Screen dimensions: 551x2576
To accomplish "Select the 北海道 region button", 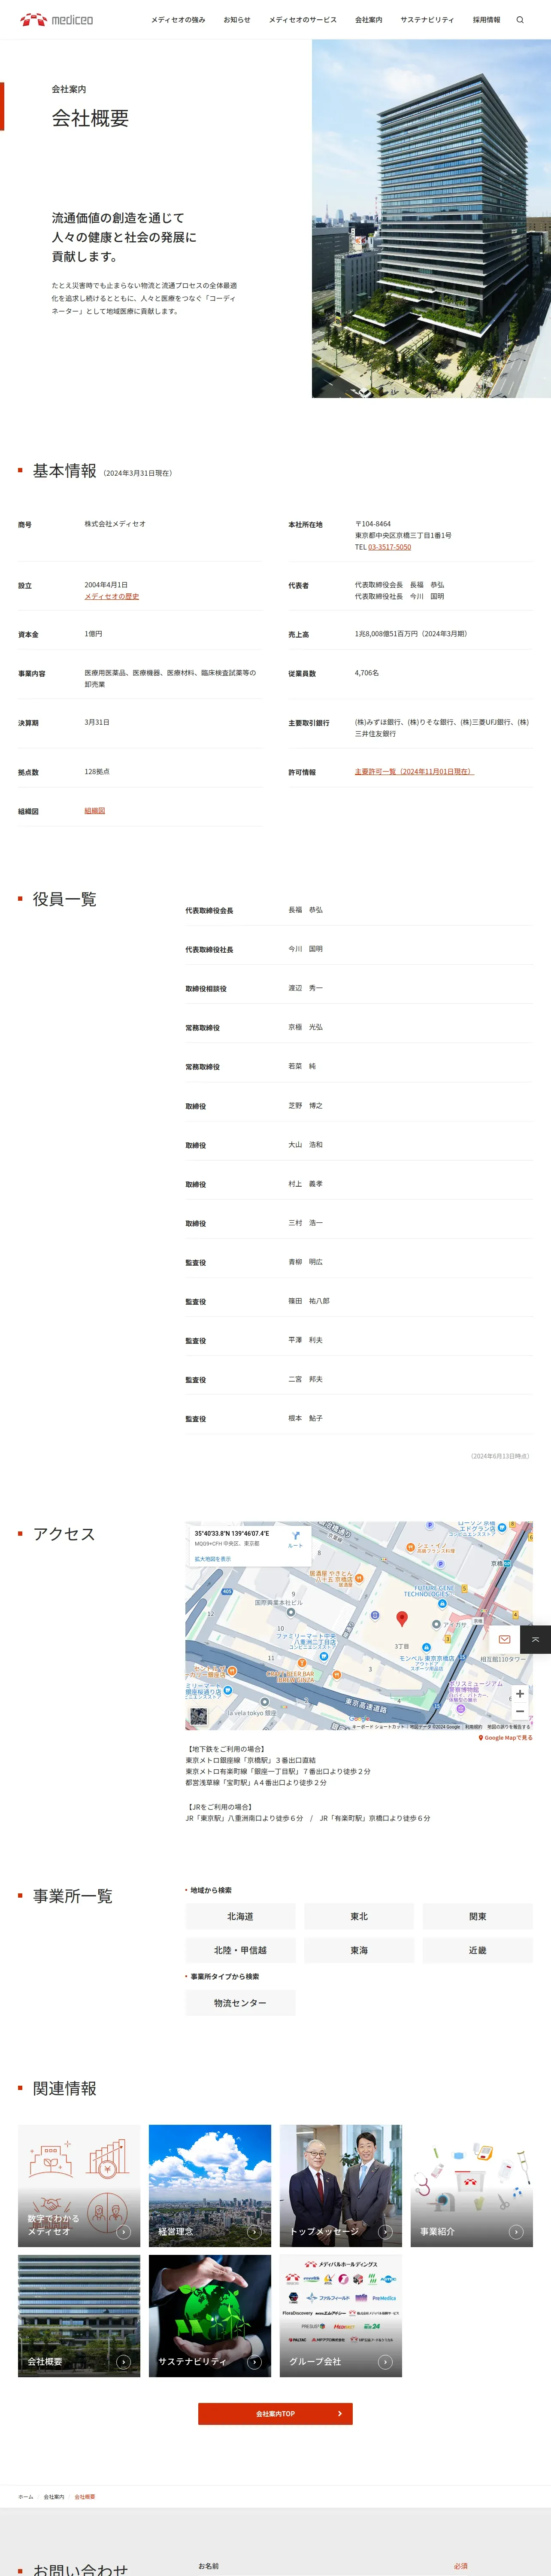I will [x=240, y=1916].
